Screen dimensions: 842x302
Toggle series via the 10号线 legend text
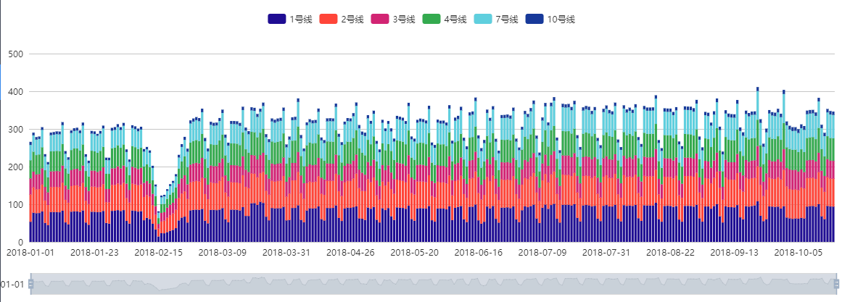point(561,20)
